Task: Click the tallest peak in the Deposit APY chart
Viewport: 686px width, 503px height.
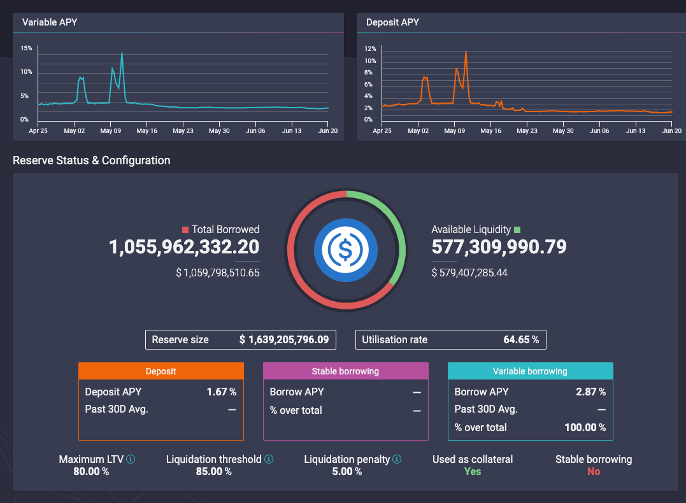Action: (x=466, y=53)
